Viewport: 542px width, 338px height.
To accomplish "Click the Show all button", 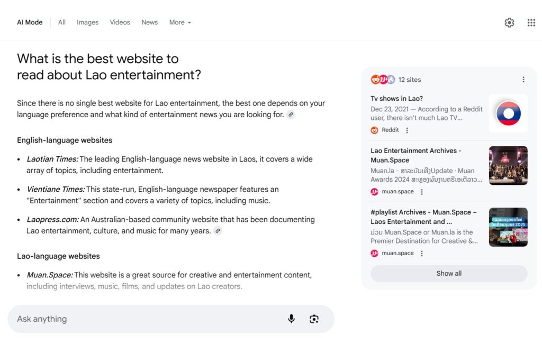I will click(x=449, y=274).
